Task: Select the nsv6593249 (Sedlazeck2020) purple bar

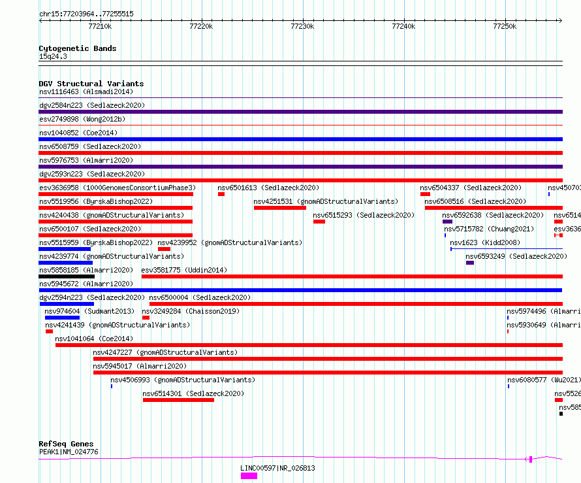Action: (470, 263)
